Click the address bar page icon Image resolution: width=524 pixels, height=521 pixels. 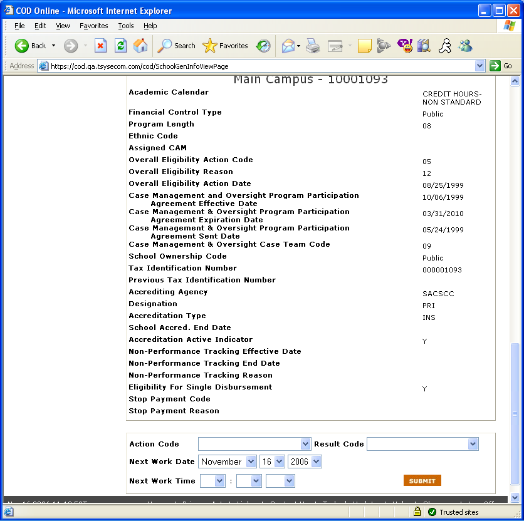tap(44, 66)
